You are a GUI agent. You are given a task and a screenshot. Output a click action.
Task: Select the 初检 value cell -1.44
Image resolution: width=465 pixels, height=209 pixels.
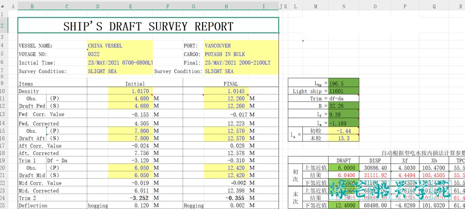344,131
